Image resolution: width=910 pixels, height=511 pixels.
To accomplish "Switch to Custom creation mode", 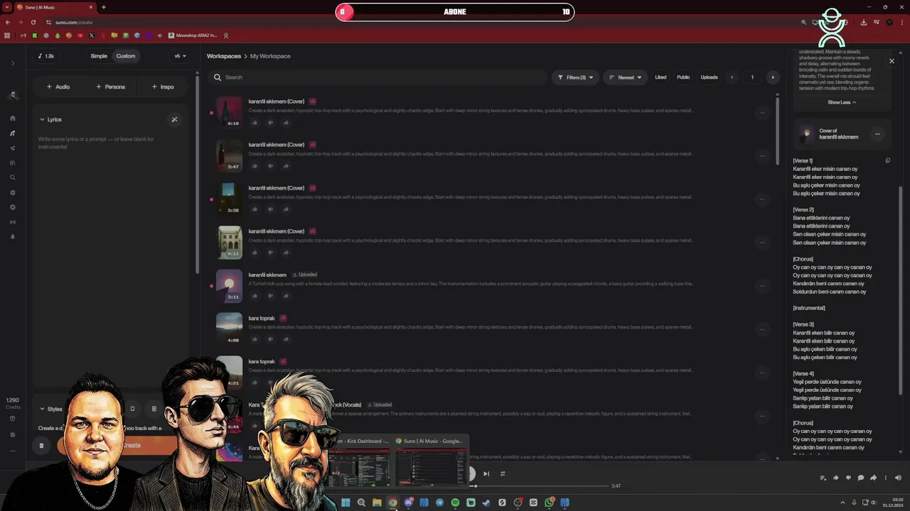I will click(126, 56).
